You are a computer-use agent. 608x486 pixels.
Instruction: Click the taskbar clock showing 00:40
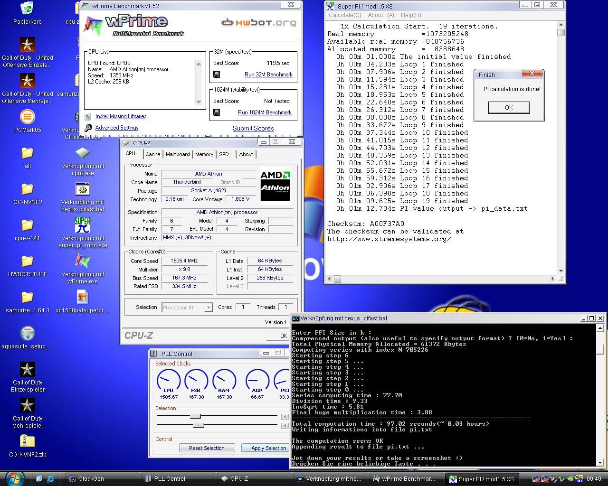tap(594, 479)
